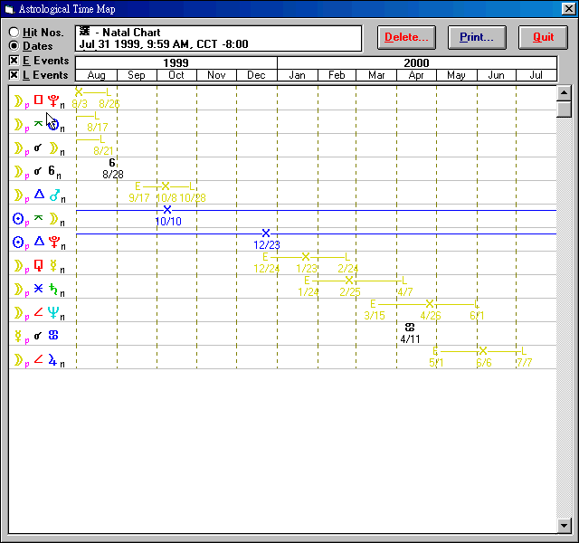Click the X marker dated 12/23
This screenshot has height=543, width=579.
[266, 233]
